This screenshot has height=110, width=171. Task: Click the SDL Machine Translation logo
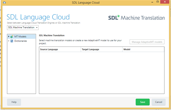click(136, 18)
